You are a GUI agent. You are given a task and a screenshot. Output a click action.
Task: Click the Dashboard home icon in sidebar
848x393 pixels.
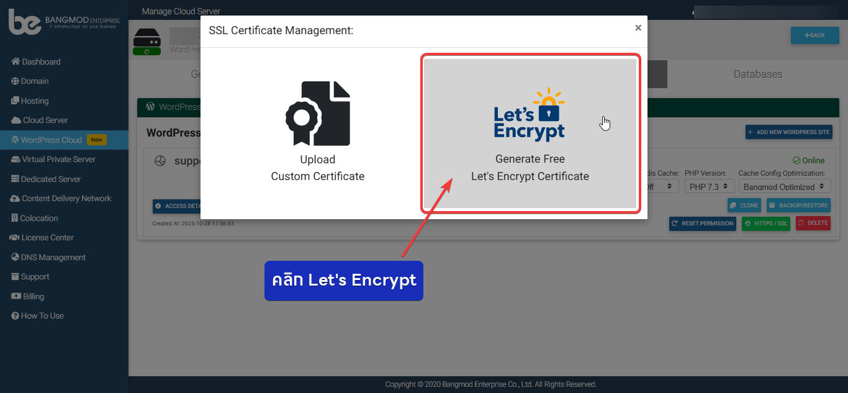tap(16, 61)
